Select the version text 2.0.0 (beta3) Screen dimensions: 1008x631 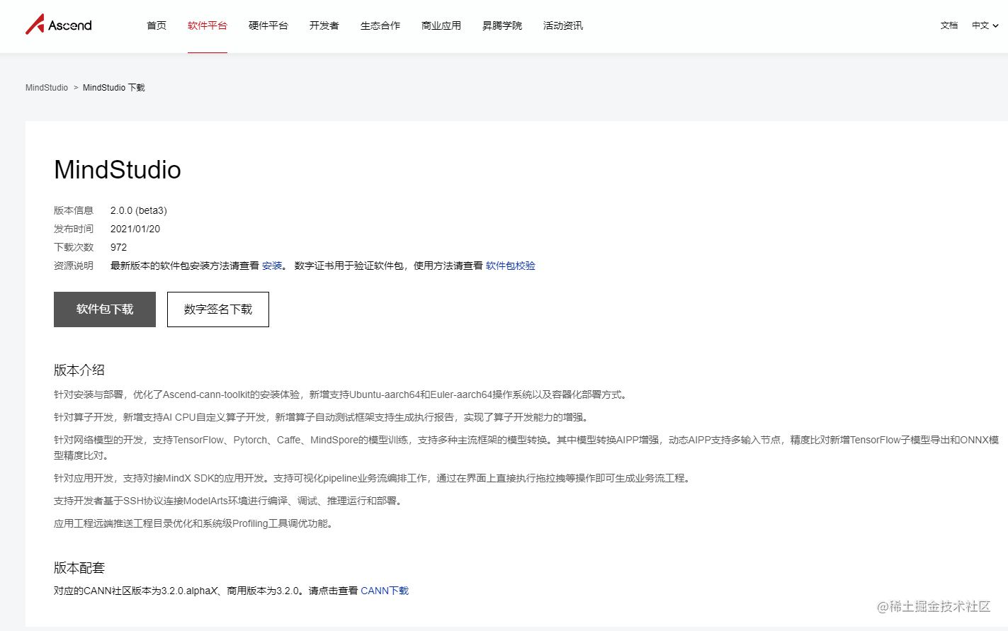pyautogui.click(x=139, y=210)
